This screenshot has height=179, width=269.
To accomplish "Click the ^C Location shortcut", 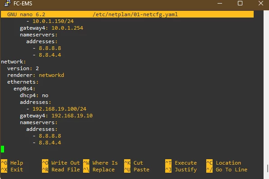I will pos(223,163).
